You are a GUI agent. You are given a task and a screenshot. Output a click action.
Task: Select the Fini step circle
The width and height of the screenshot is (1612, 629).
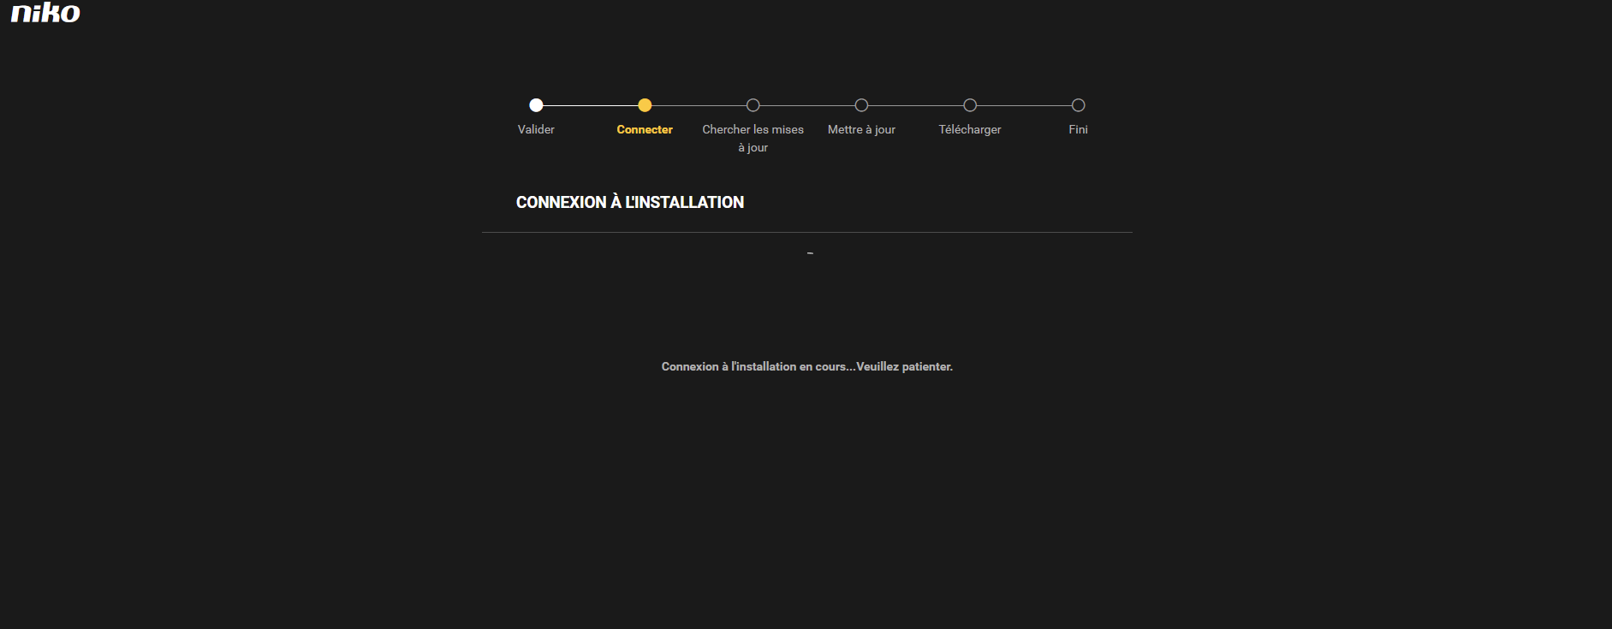1079,105
